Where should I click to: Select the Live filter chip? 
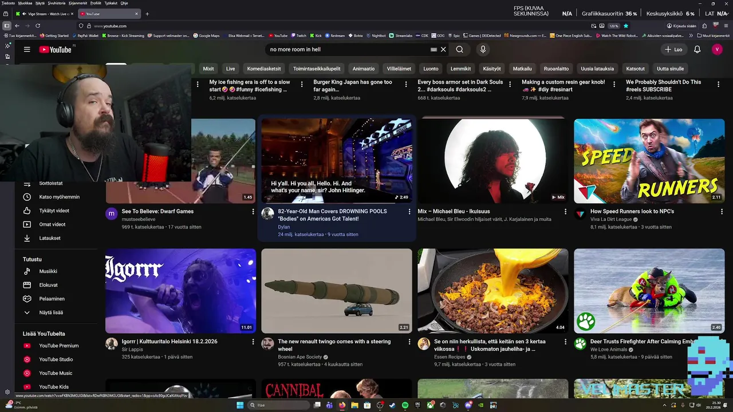230,69
